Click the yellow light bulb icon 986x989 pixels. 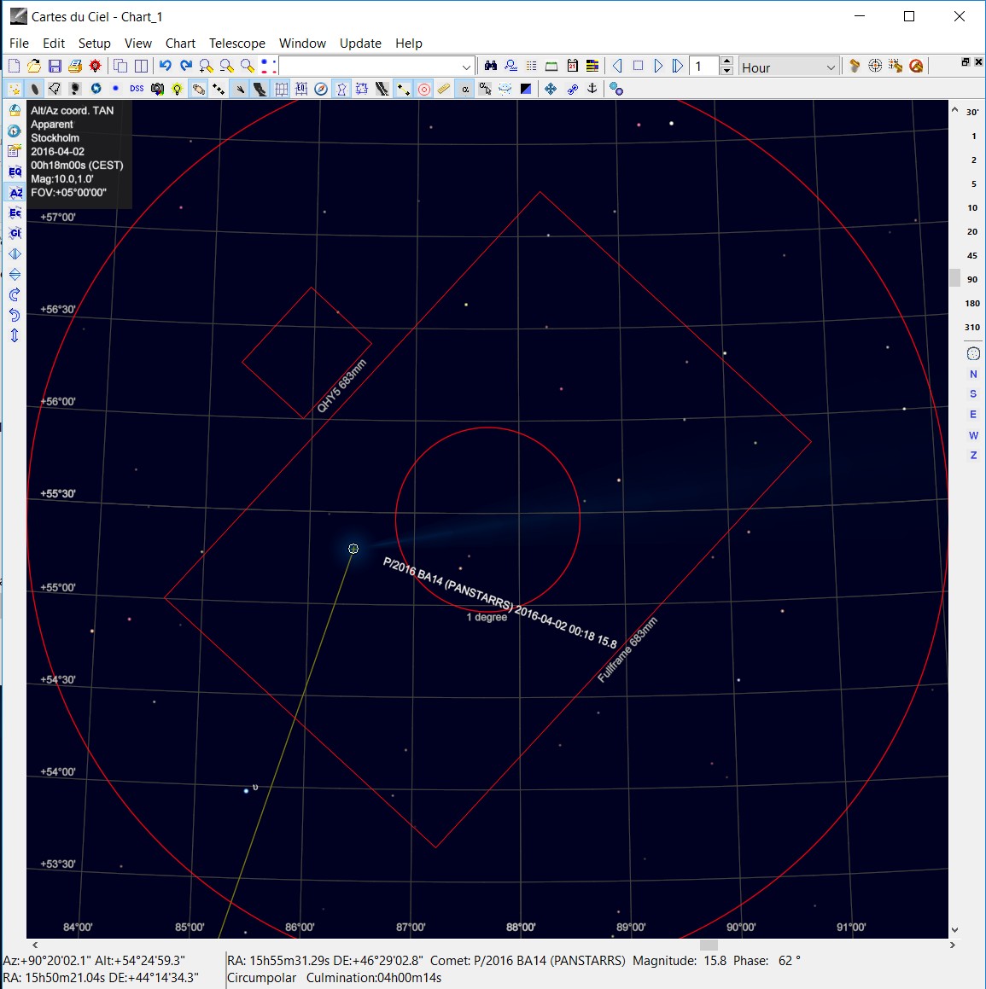coord(178,89)
